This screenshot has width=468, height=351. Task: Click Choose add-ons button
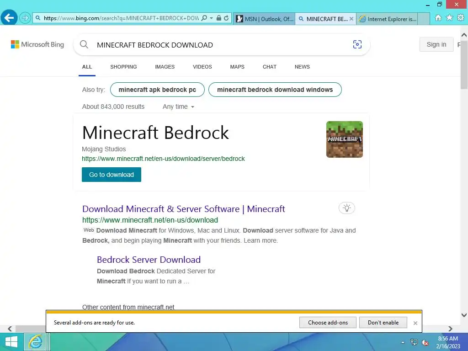pos(328,323)
